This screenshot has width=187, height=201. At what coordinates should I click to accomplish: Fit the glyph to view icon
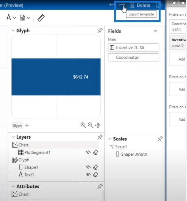[x=98, y=125]
